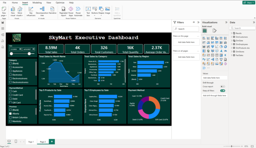Select the Funnel chart visual icon

[x=213, y=47]
